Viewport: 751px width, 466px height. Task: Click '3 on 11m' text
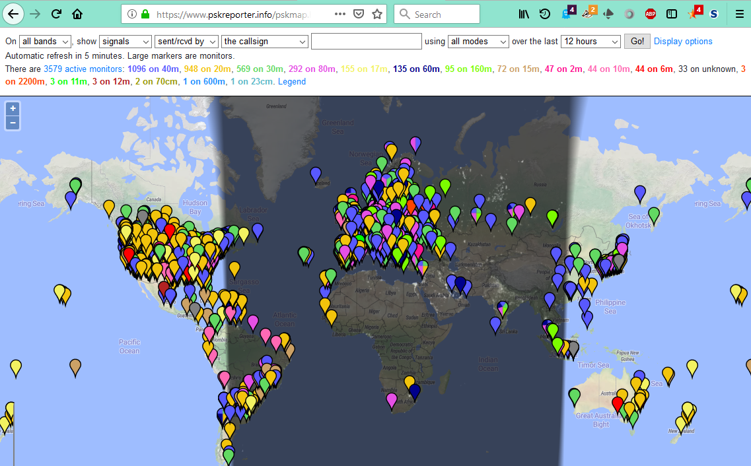coord(69,81)
